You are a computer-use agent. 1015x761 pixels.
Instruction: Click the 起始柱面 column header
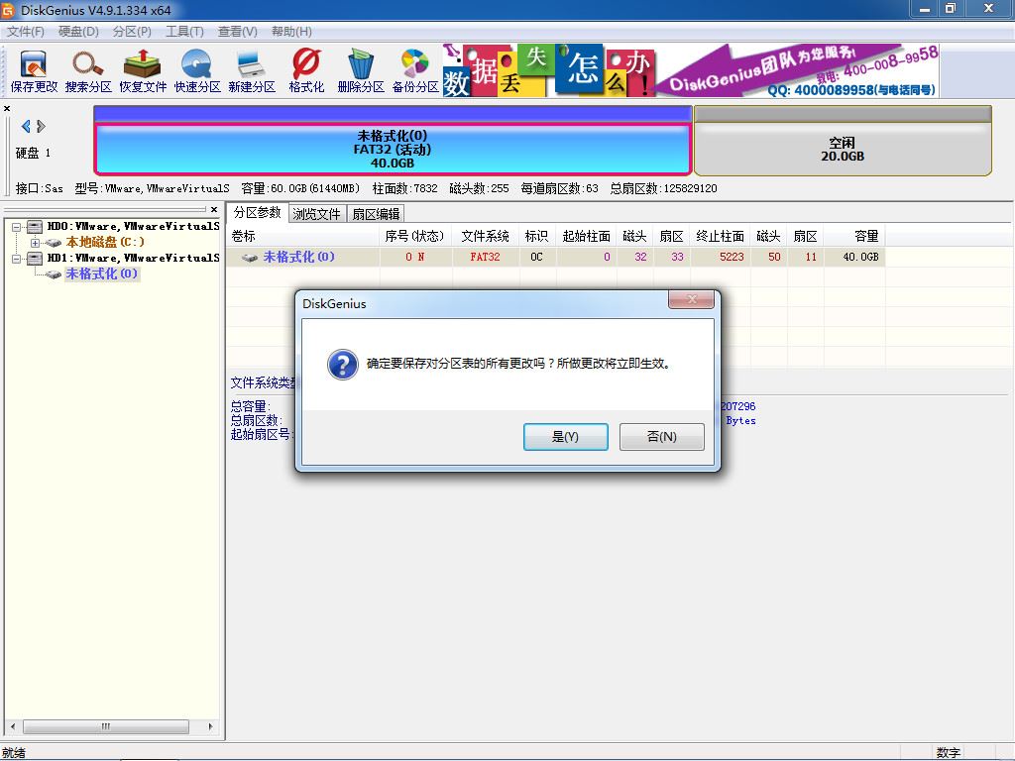586,236
